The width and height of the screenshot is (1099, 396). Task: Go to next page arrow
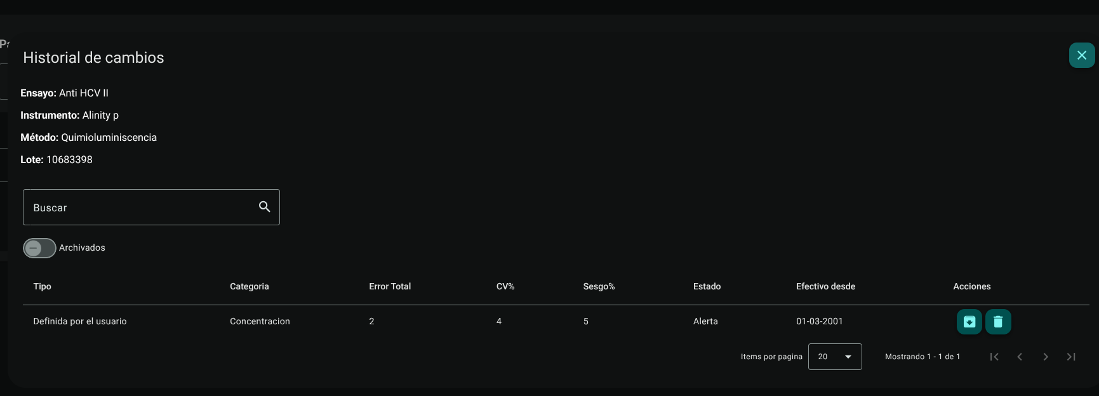tap(1046, 357)
